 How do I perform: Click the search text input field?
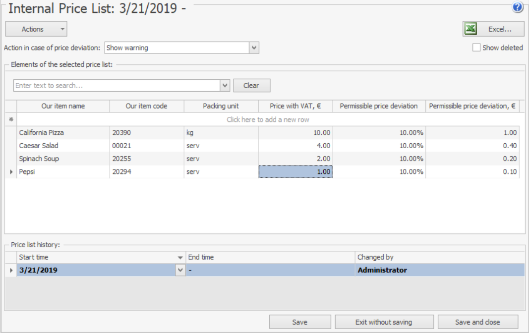[117, 86]
